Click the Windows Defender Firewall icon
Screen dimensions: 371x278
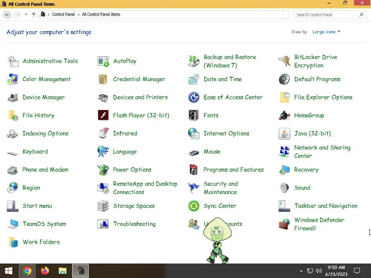coord(284,224)
